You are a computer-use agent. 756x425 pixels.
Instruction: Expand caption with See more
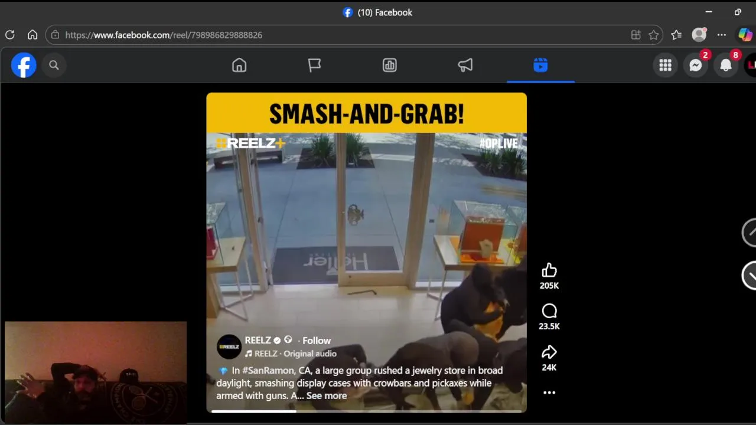[x=327, y=395]
